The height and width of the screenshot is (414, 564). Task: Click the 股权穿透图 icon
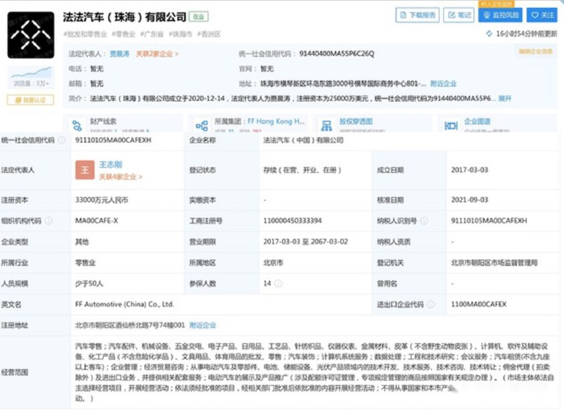326,126
